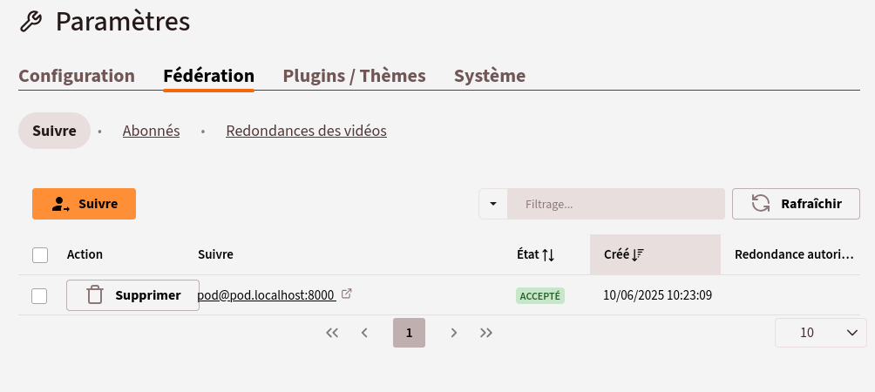875x392 pixels.
Task: Check the box for pod@pod.localhost:8000 row
Action: point(39,296)
